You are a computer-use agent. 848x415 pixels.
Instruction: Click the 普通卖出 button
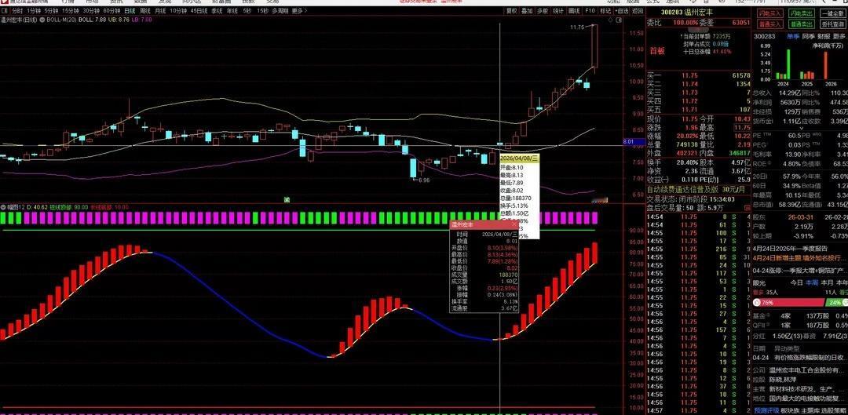[x=801, y=24]
